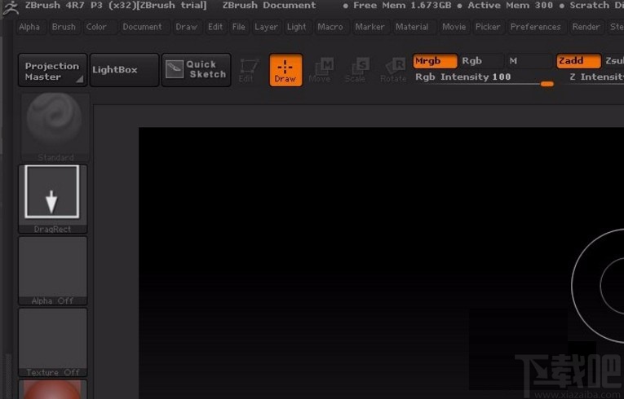Click the greyed-out Edit mode icon
Screen dimensions: 624x399
click(249, 70)
